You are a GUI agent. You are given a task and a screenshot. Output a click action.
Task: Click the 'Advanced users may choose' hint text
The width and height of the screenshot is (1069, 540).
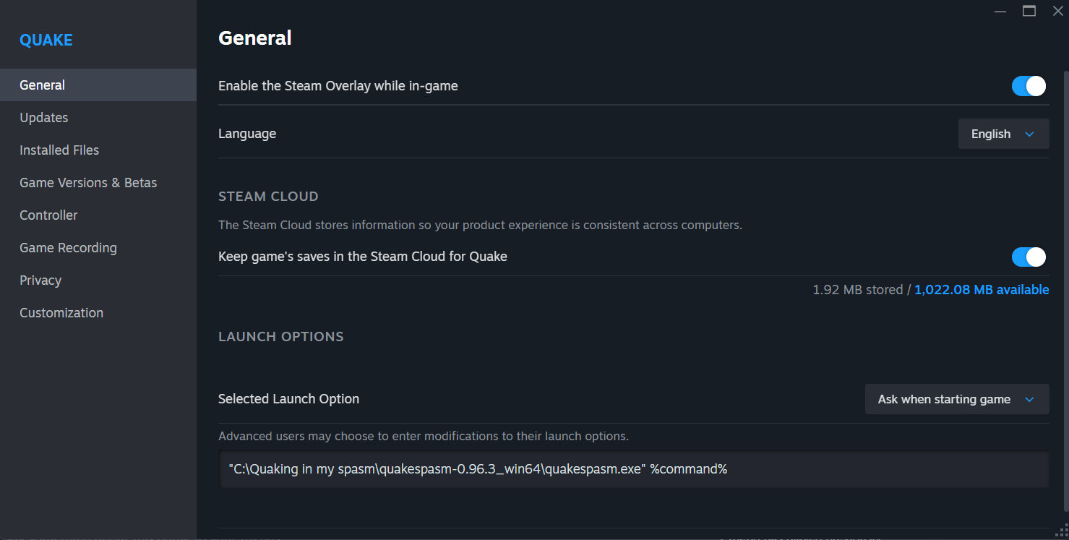pos(424,437)
